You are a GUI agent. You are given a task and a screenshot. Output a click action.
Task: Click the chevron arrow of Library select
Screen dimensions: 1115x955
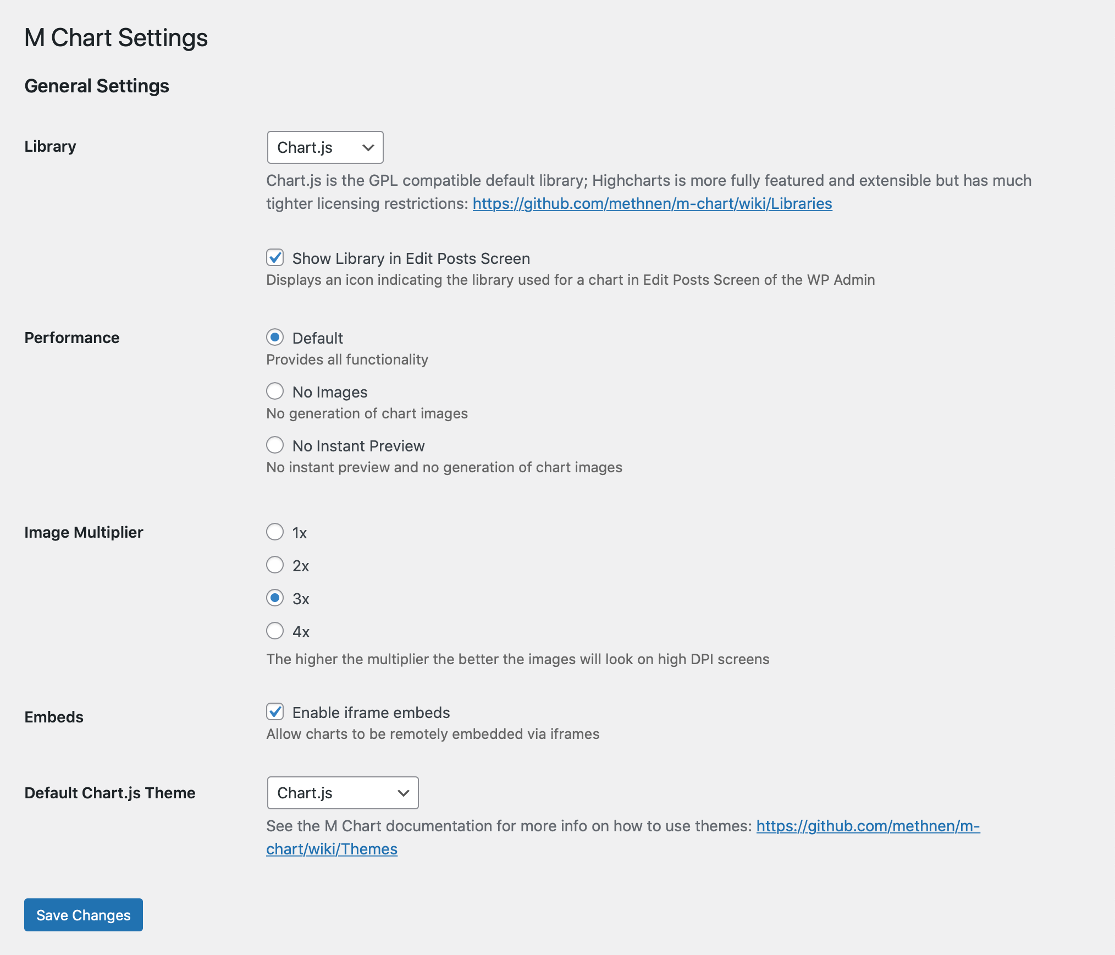click(x=368, y=147)
